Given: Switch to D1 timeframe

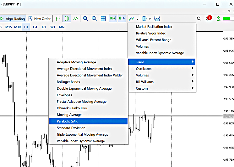Looking at the screenshot, I should pos(44,27).
